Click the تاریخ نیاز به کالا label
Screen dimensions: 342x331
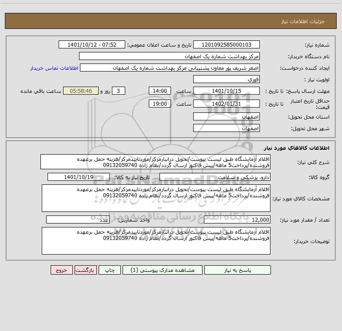pos(132,177)
